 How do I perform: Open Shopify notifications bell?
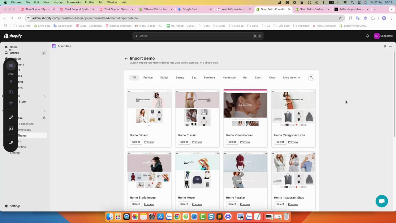[368, 36]
